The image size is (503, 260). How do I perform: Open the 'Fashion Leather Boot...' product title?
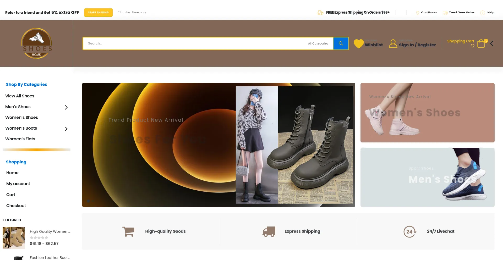click(50, 258)
